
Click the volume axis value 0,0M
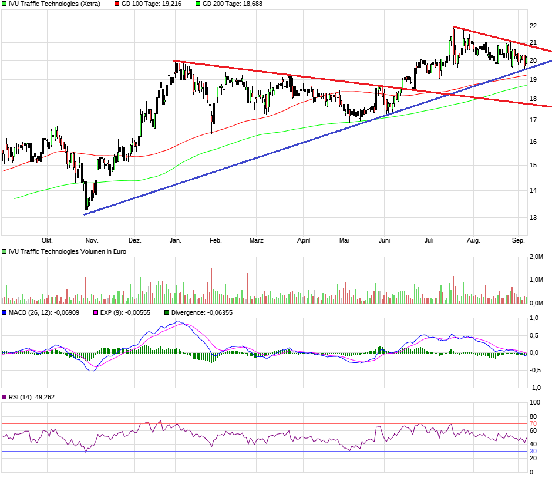click(x=536, y=303)
